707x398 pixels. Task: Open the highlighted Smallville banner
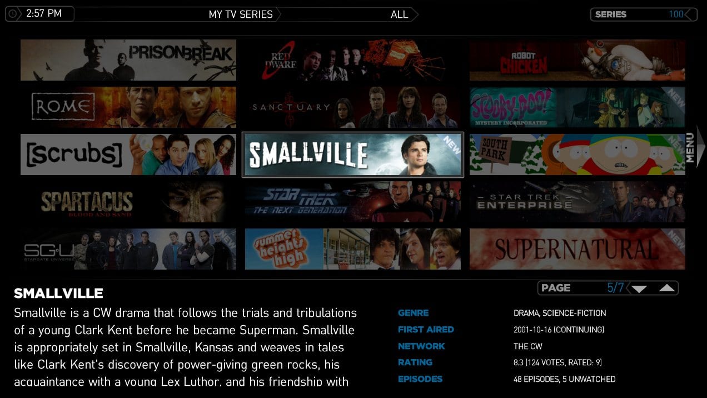click(x=353, y=155)
